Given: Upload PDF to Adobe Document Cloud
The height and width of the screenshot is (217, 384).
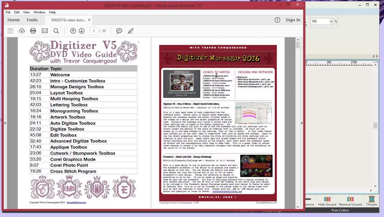Looking at the screenshot, I should pos(22,31).
